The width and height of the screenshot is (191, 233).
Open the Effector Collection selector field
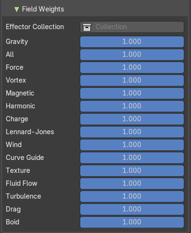point(132,27)
